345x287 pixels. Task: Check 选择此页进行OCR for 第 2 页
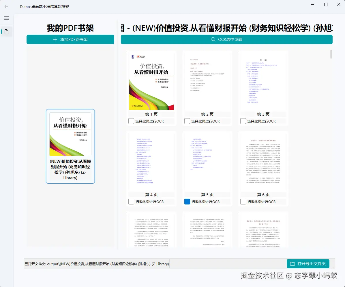coord(187,121)
